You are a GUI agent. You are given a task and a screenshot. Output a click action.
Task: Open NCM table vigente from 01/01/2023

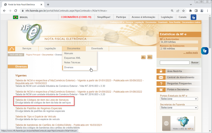pyautogui.click(x=79, y=82)
